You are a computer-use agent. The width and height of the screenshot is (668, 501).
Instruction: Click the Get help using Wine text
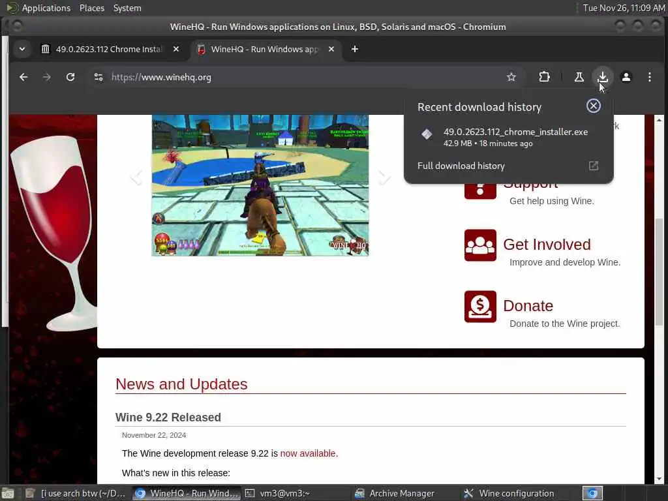coord(552,201)
